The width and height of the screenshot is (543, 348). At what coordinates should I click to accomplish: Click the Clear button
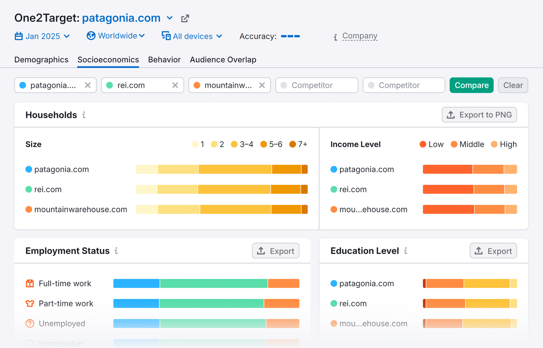513,85
